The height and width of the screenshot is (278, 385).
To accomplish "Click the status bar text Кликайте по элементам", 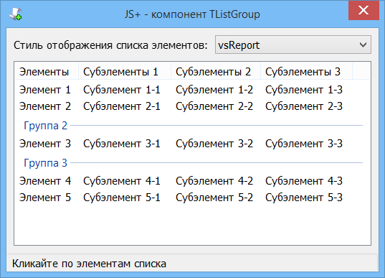I will click(71, 264).
